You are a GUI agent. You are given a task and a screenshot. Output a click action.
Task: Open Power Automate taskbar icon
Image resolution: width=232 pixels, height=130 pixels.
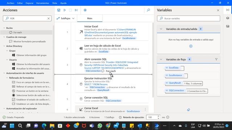pyautogui.click(x=157, y=126)
